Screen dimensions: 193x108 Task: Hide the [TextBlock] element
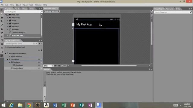39,65
